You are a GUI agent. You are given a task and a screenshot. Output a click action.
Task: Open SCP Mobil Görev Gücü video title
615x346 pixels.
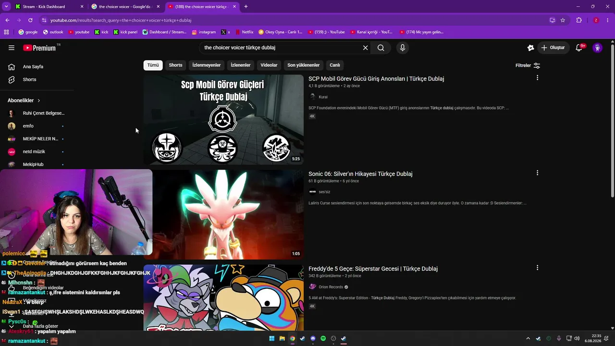click(x=376, y=79)
